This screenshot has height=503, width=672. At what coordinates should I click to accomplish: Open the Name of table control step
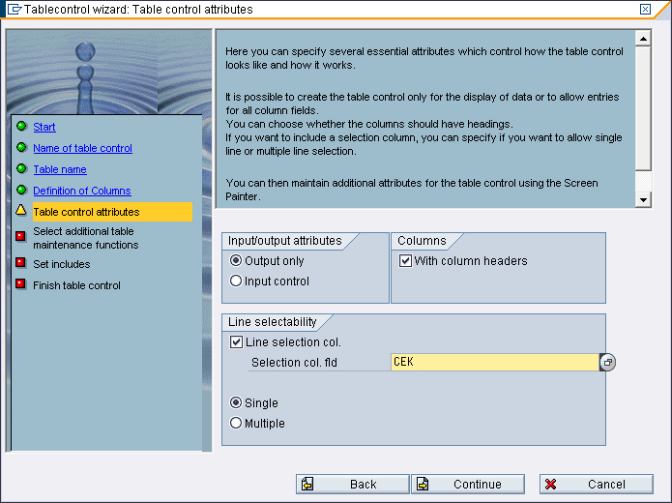coord(82,148)
